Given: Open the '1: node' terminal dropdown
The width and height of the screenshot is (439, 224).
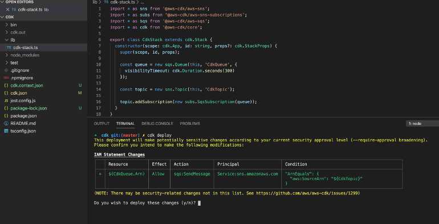Looking at the screenshot, I should pyautogui.click(x=422, y=124).
